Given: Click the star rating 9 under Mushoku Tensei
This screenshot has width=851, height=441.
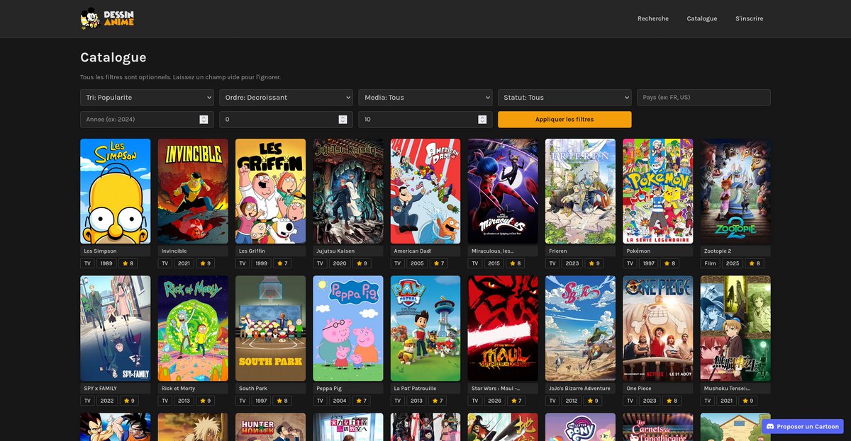Looking at the screenshot, I should tap(748, 401).
